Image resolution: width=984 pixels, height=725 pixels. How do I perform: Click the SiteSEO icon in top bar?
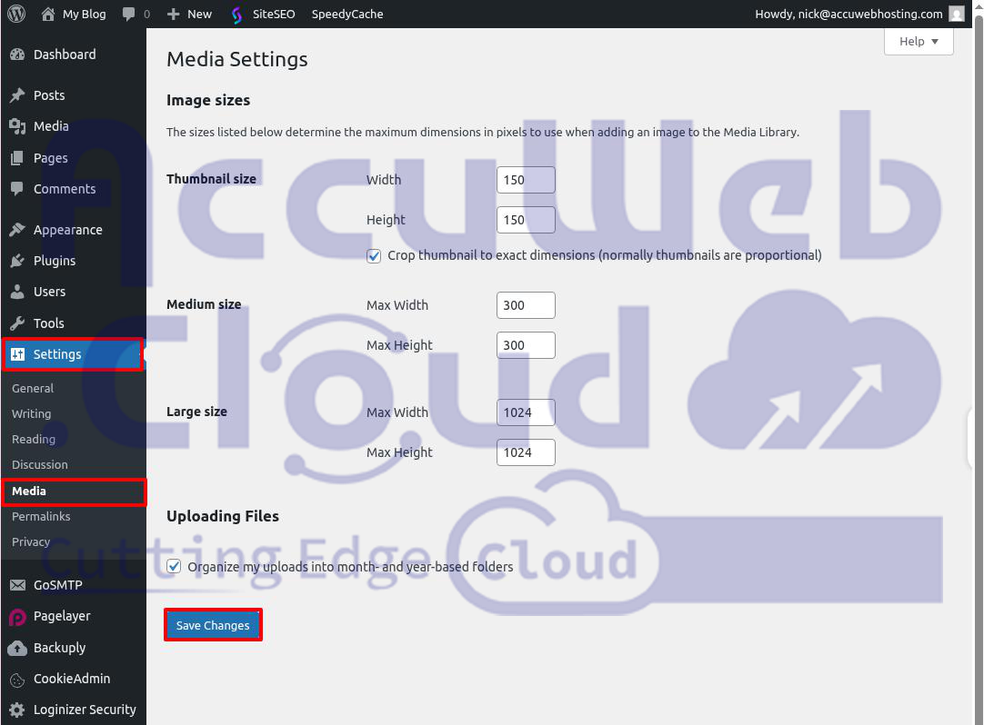pyautogui.click(x=236, y=15)
